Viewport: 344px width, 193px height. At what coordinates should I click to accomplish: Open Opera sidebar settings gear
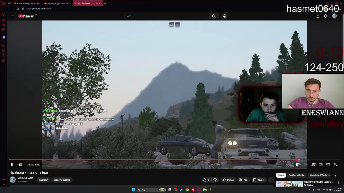point(4,61)
